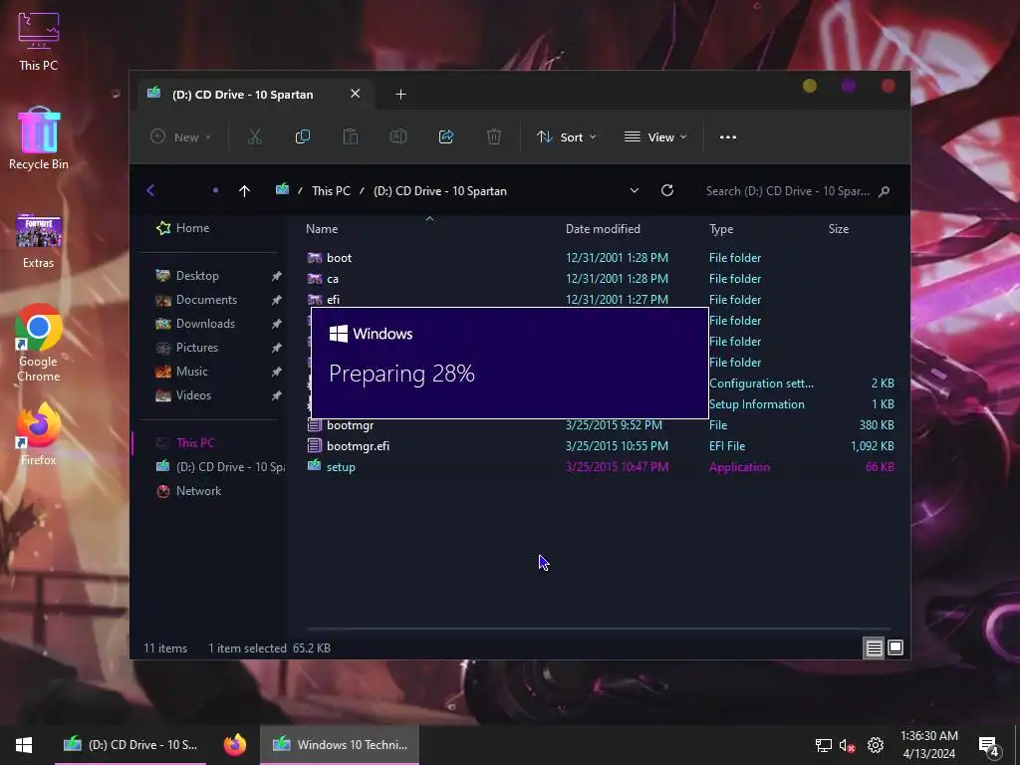Image resolution: width=1020 pixels, height=765 pixels.
Task: Click the Delete trash icon in toolbar
Action: pos(494,136)
